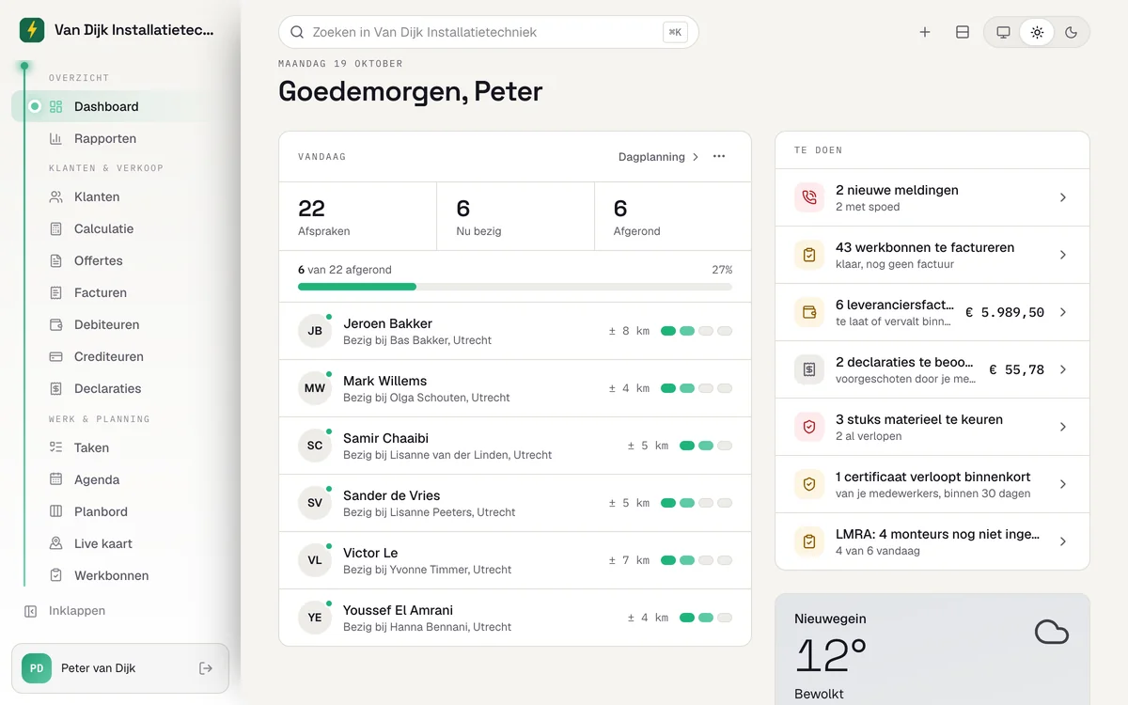Click the Debiteuren wallet icon
1128x705 pixels.
(55, 324)
